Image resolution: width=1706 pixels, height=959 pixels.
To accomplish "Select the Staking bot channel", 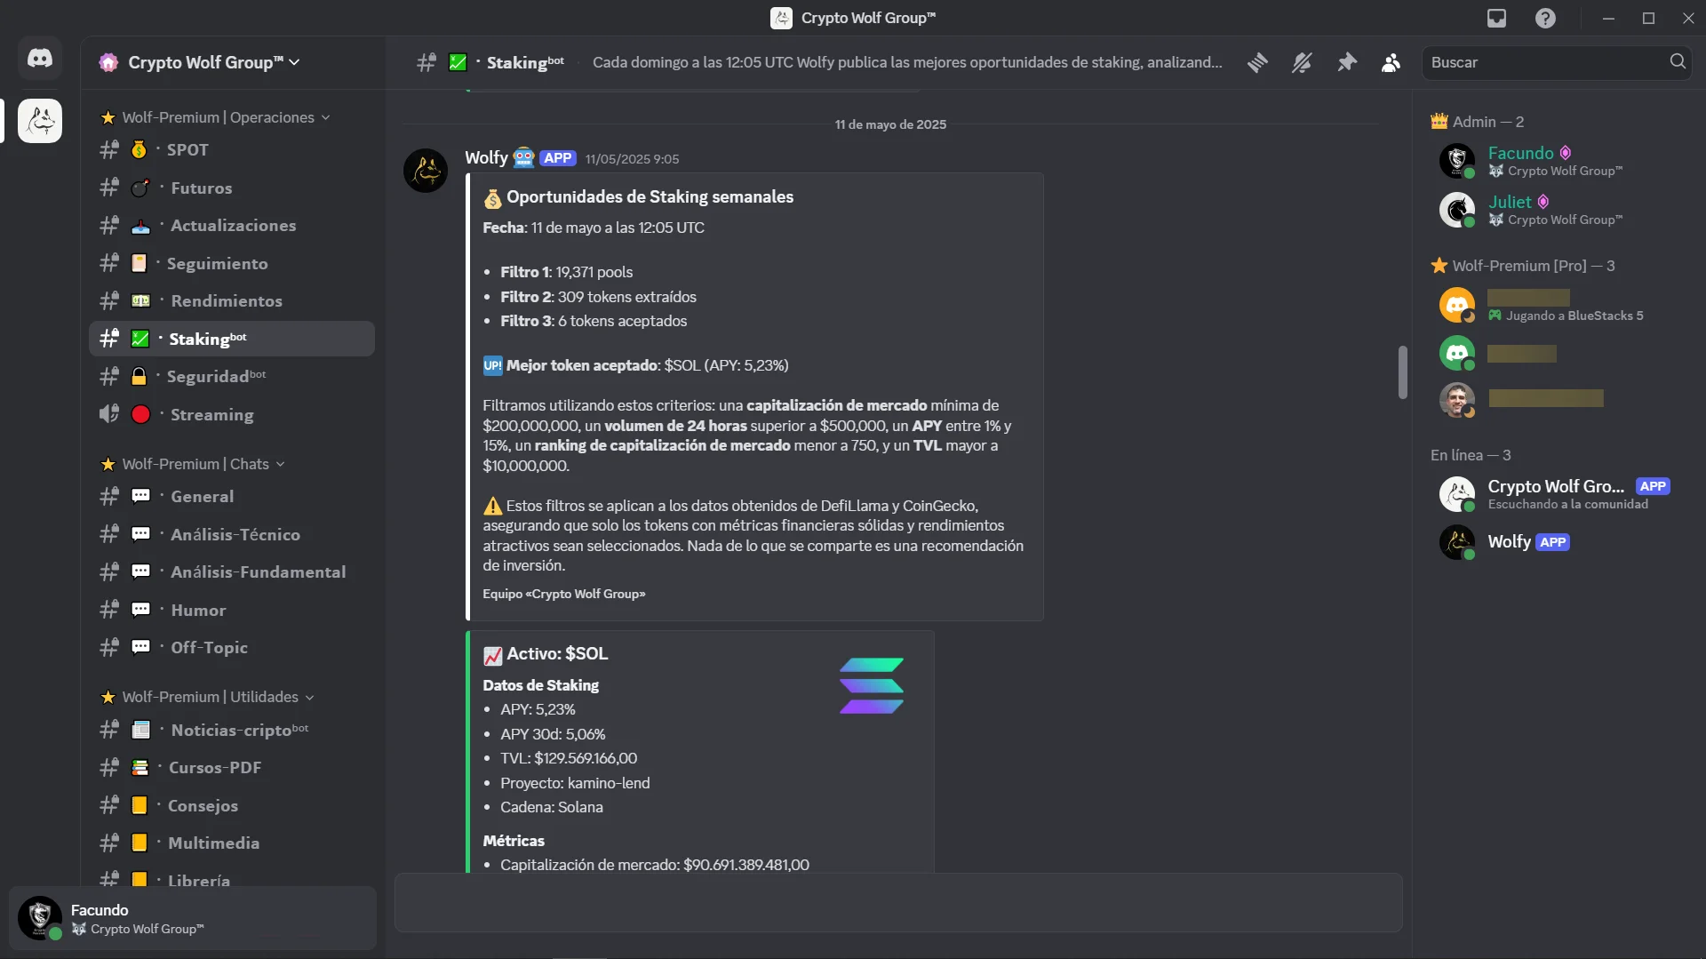I will (x=232, y=339).
